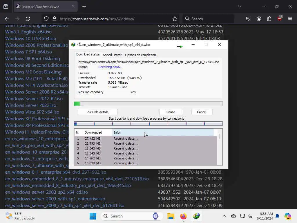297x223 pixels.
Task: Click the Receiving data... status text
Action: [x=110, y=67]
